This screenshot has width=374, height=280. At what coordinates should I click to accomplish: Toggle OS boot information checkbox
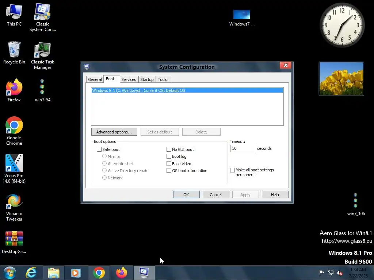coord(169,171)
